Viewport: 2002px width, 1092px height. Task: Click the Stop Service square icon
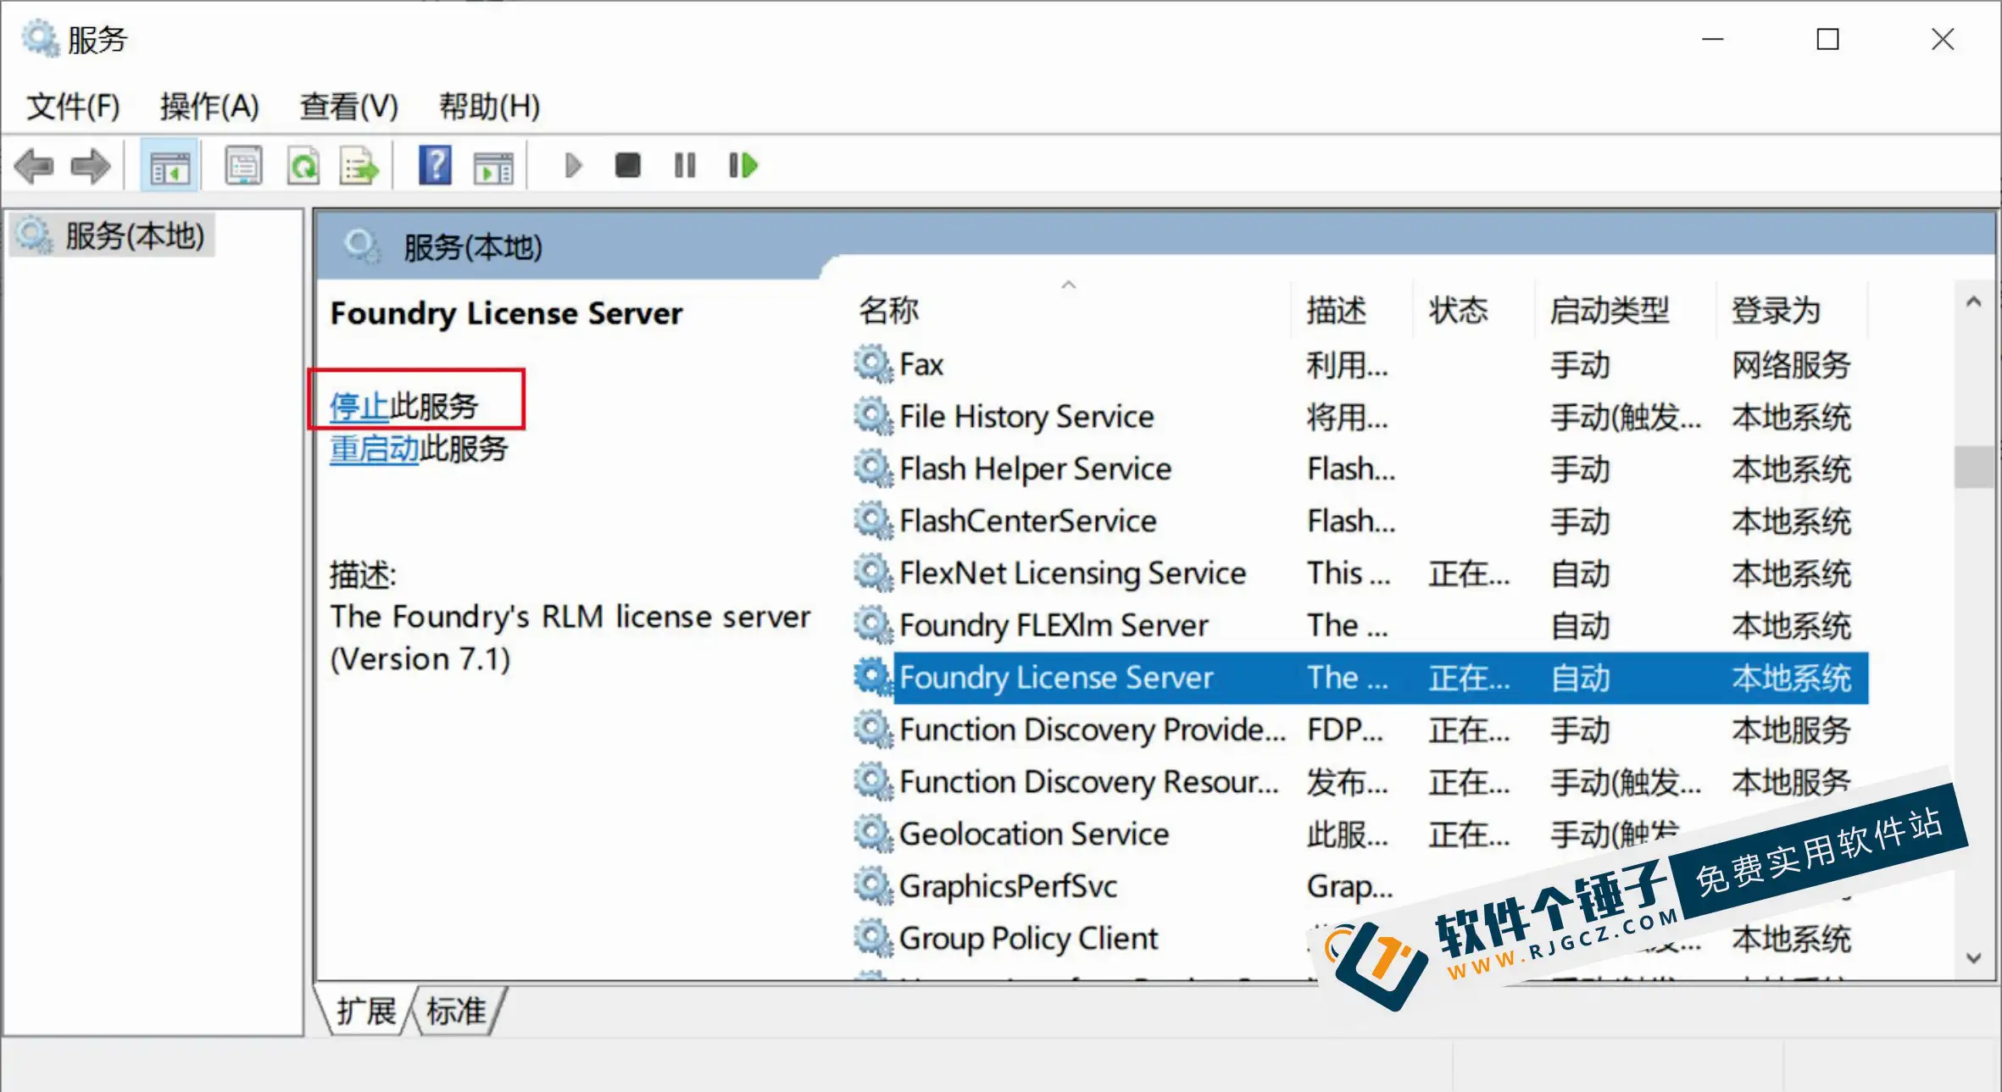(x=627, y=165)
